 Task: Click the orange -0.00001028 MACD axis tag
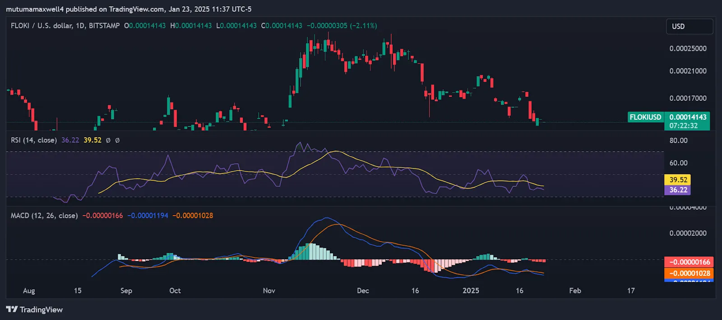tap(689, 273)
